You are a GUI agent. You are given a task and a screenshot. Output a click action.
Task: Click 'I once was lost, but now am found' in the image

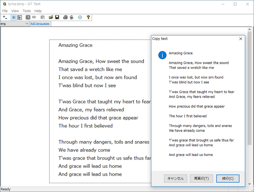pos(97,77)
